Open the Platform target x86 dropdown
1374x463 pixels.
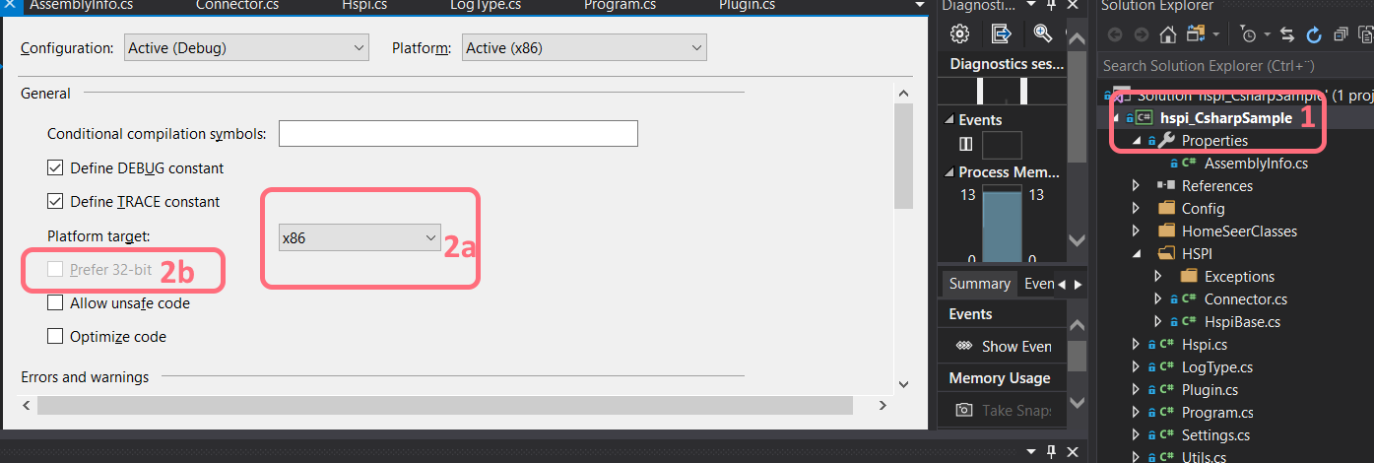click(360, 237)
